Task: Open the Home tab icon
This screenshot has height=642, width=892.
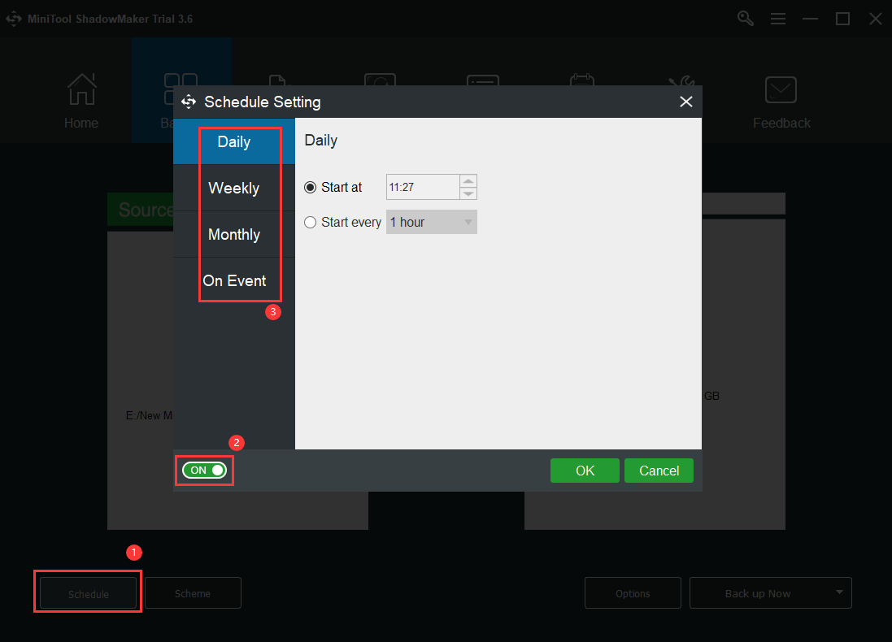Action: point(80,89)
